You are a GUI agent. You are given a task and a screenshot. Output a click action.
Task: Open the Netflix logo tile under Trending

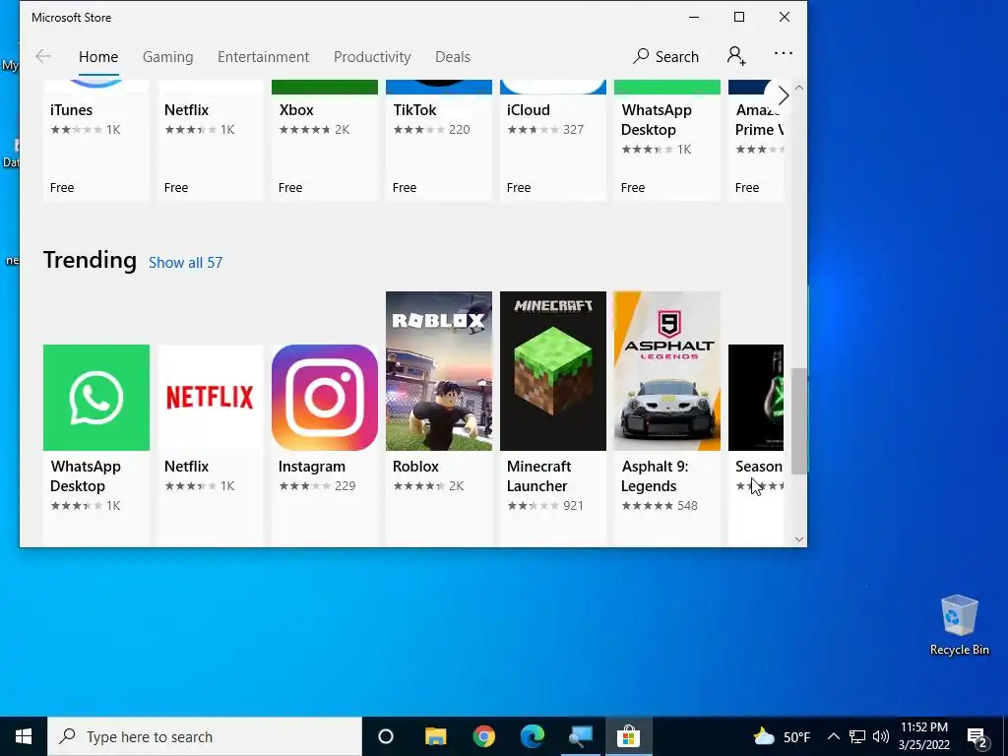point(211,398)
